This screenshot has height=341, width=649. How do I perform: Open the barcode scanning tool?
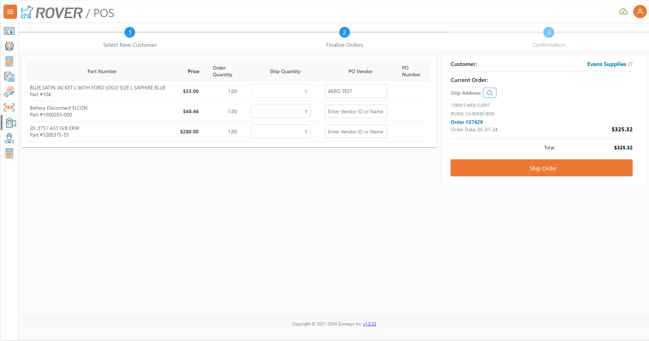tap(9, 107)
